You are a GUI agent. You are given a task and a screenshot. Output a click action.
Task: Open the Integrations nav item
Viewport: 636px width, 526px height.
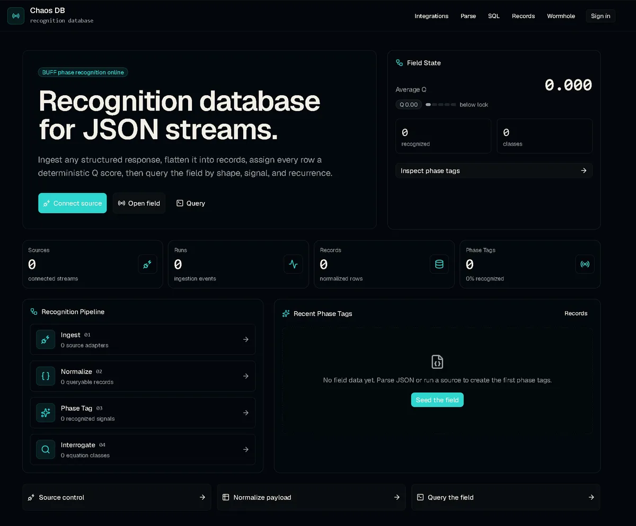point(431,16)
